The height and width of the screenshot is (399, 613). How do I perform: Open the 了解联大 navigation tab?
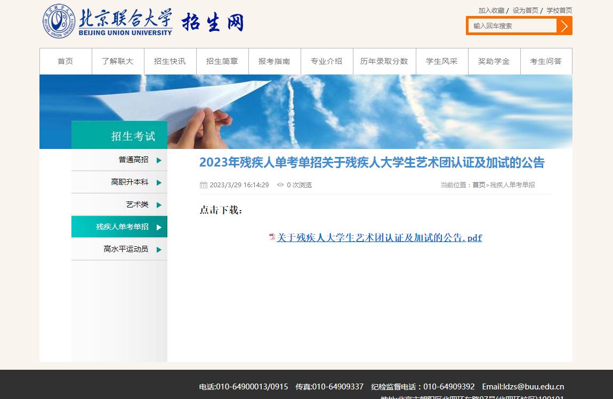tap(118, 61)
